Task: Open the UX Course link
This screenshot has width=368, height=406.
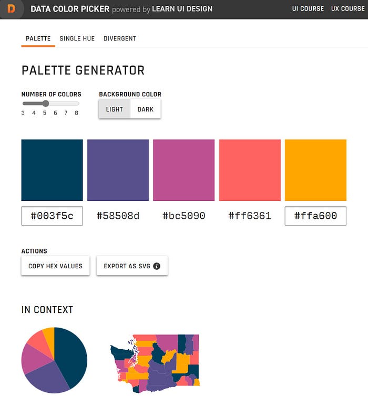Action: tap(348, 8)
